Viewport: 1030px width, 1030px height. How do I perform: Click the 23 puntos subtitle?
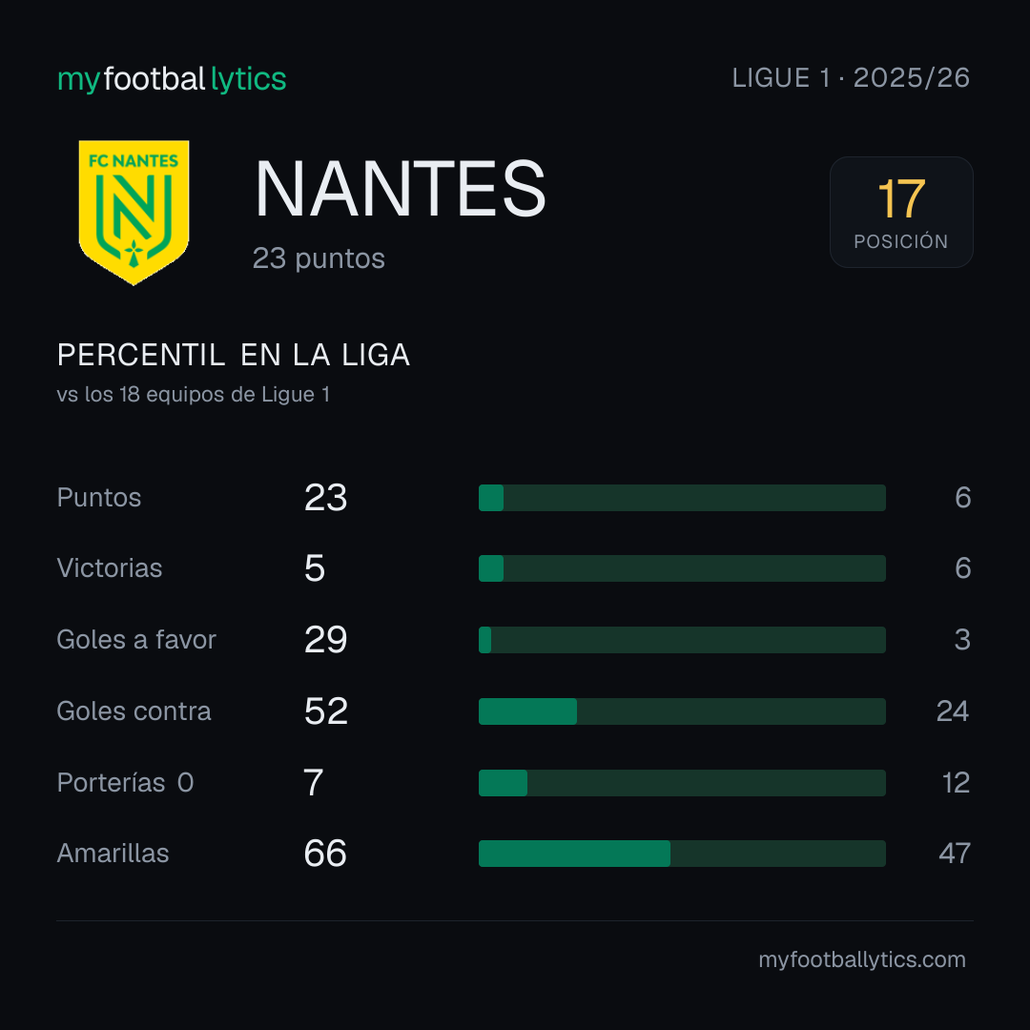tap(319, 258)
